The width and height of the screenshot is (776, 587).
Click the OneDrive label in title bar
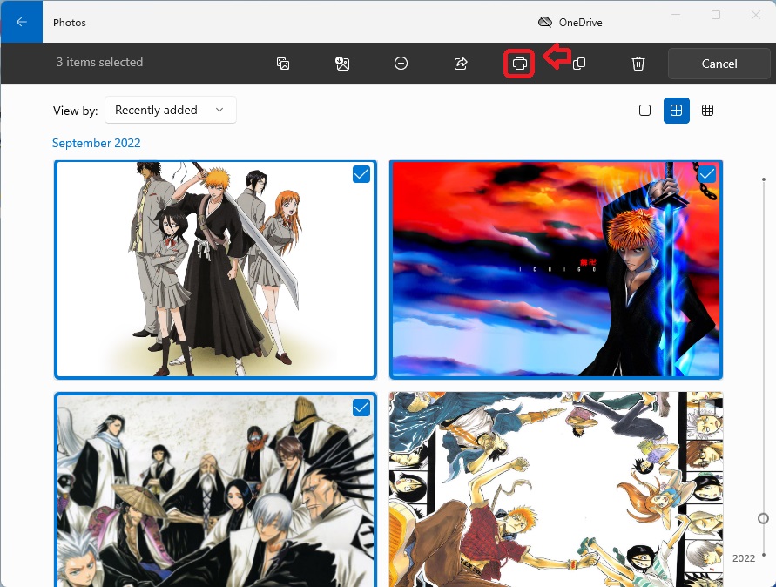[x=581, y=23]
